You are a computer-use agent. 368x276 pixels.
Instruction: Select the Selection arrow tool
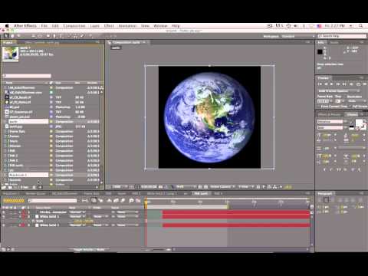6,36
